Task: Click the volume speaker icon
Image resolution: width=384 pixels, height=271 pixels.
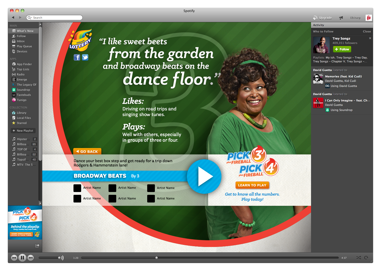Action: (62, 258)
